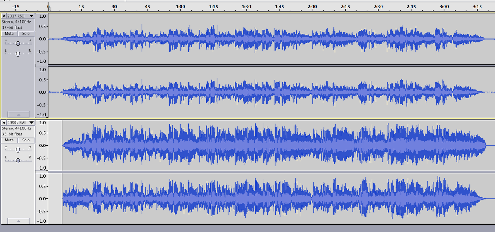
Task: Click vertical scale of 2017 RSD upper channel
Action: tap(42, 39)
